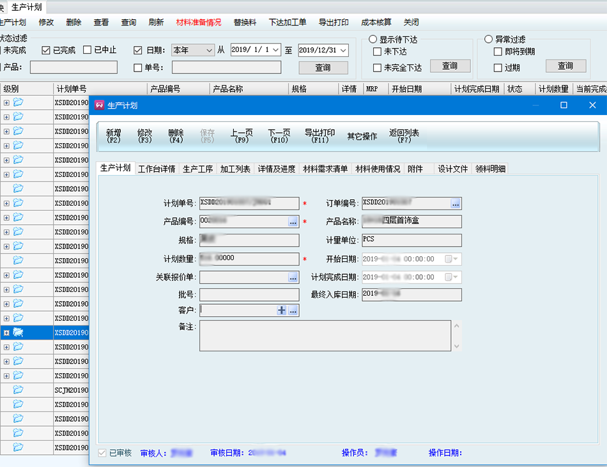This screenshot has height=467, width=607.
Task: Click 返回列表 (F7) button
Action: pos(404,136)
